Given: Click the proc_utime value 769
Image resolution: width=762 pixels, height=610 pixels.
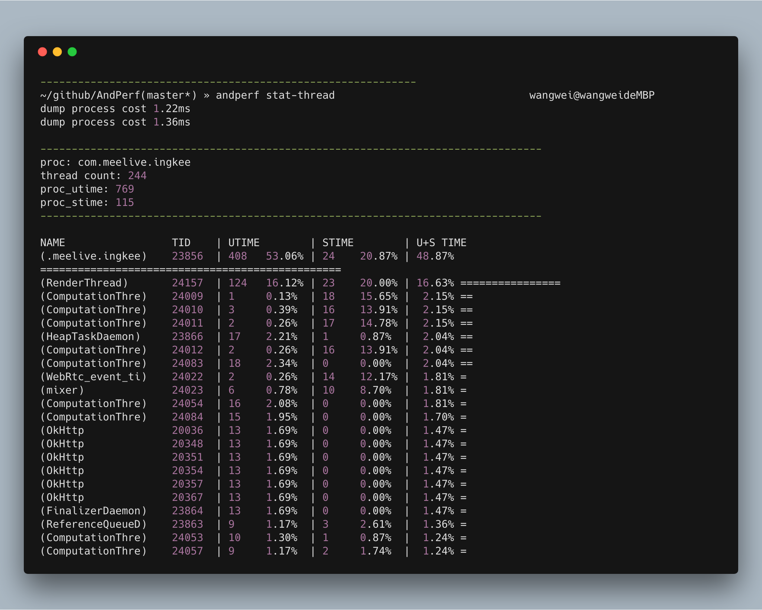Looking at the screenshot, I should [125, 189].
